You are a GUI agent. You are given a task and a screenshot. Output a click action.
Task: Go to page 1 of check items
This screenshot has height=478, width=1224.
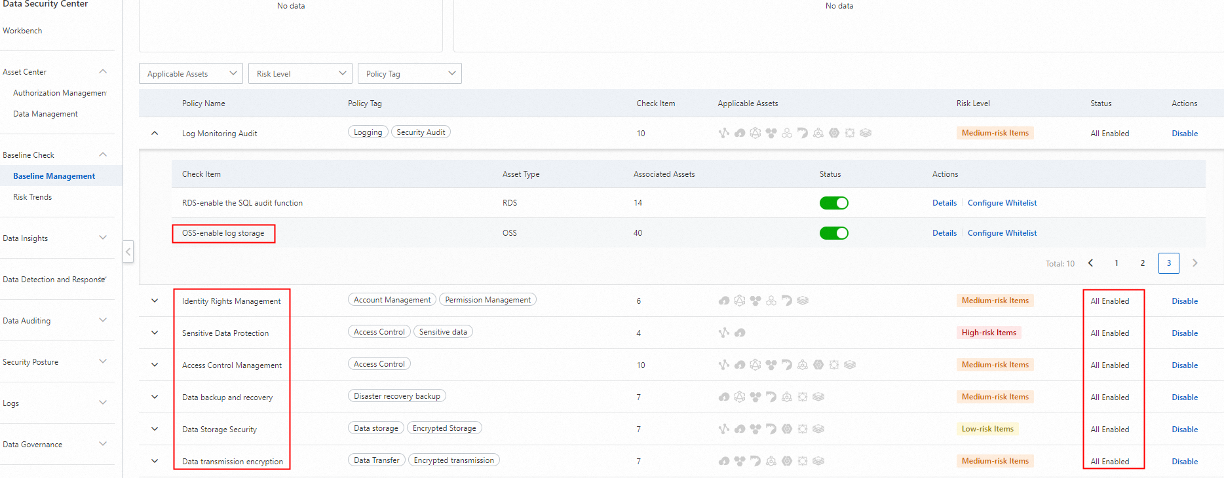tap(1116, 263)
